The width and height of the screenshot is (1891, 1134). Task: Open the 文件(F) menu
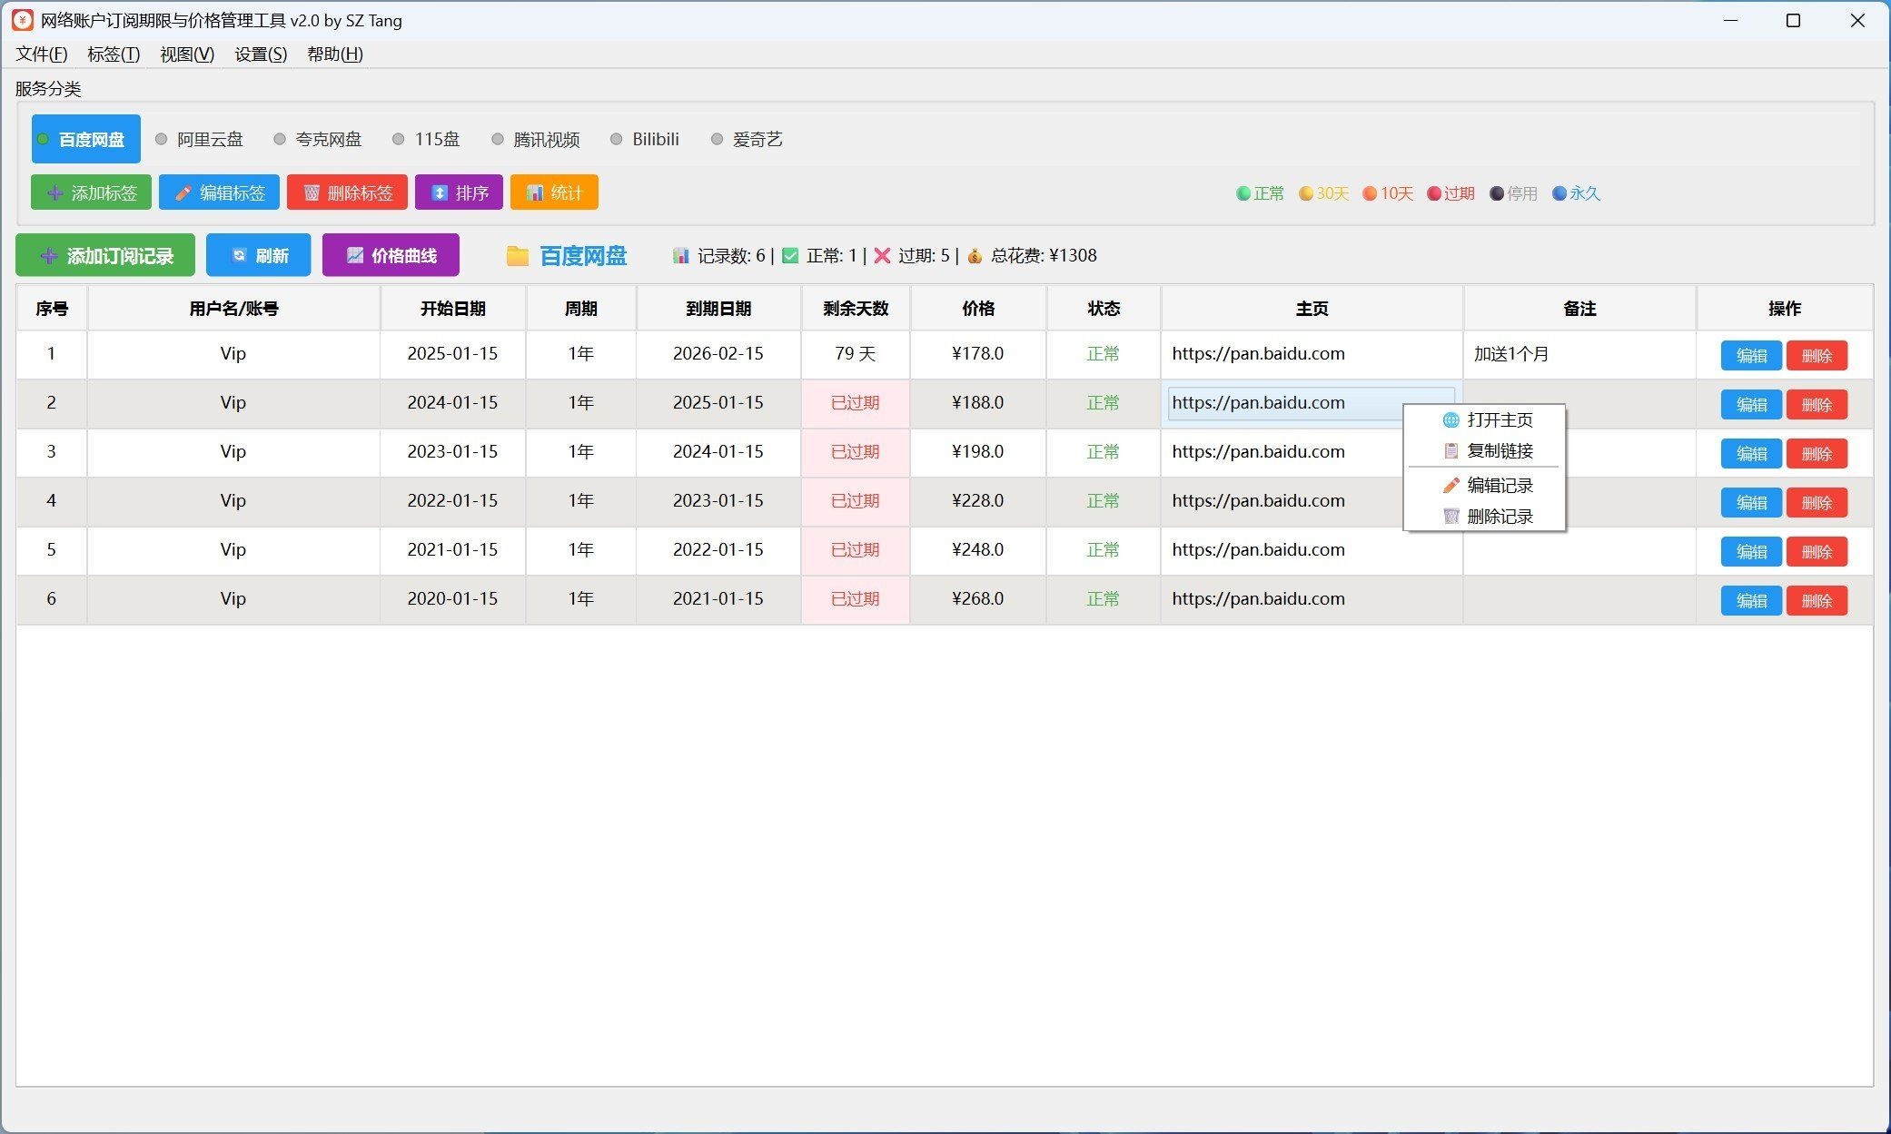coord(42,54)
